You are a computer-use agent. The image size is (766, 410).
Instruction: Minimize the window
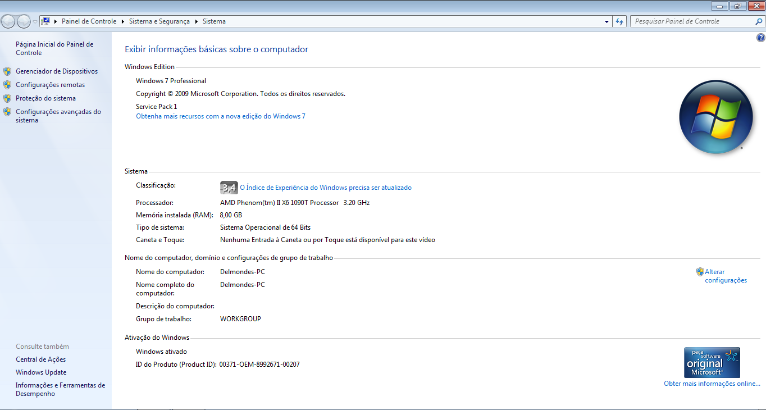click(720, 6)
